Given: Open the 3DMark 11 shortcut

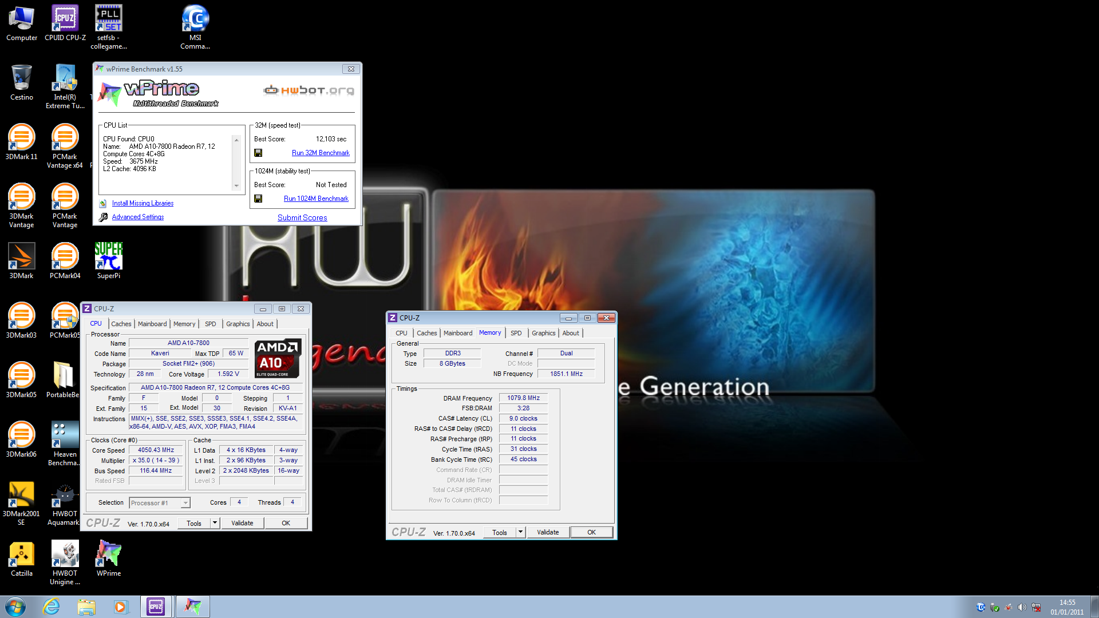Looking at the screenshot, I should (22, 142).
